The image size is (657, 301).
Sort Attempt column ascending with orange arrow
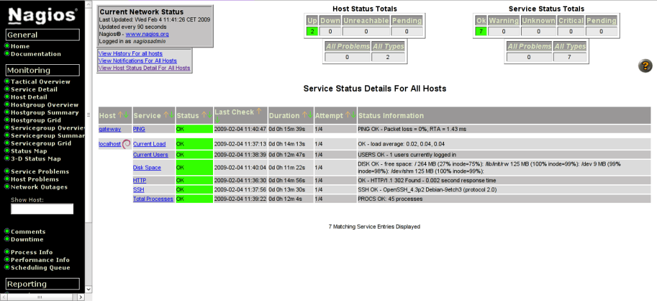coord(347,115)
